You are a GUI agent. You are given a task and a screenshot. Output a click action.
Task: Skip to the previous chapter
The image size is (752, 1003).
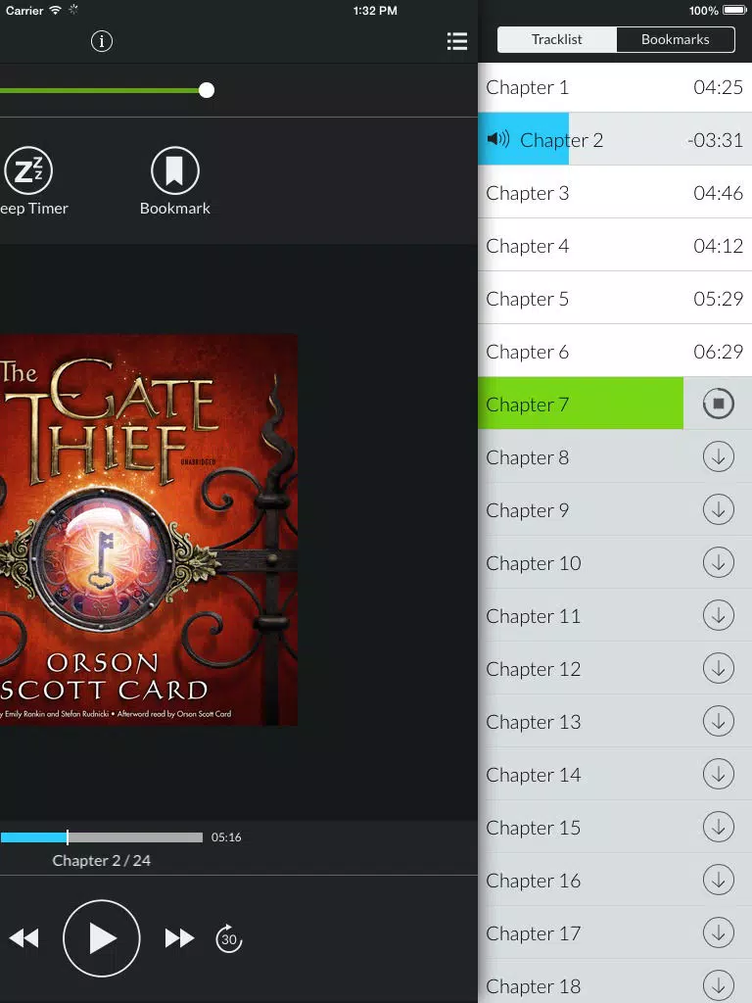point(24,938)
